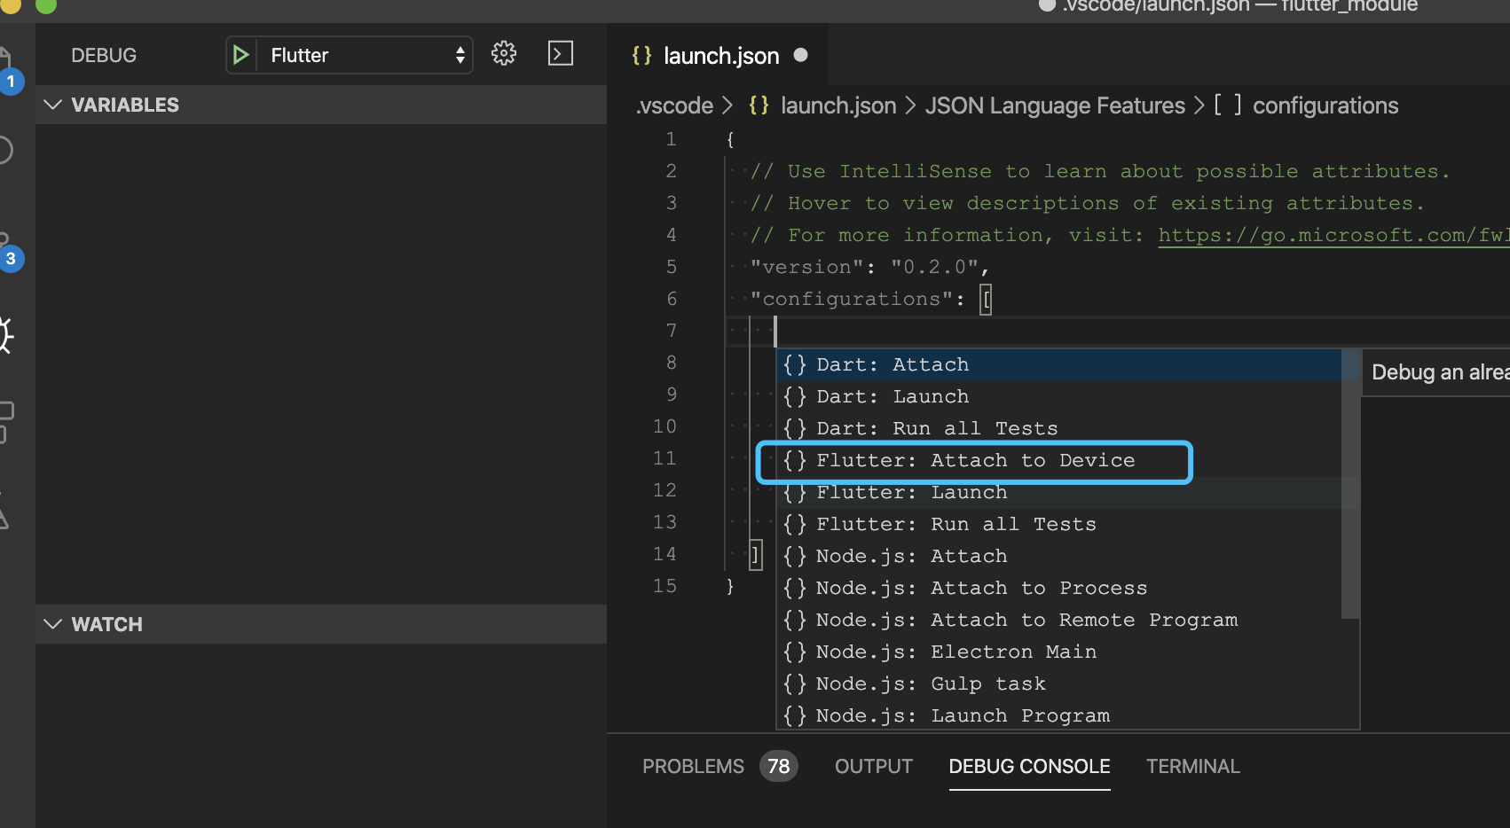The height and width of the screenshot is (828, 1510).
Task: Choose the Flutter: Launch suggestion
Action: (1059, 492)
